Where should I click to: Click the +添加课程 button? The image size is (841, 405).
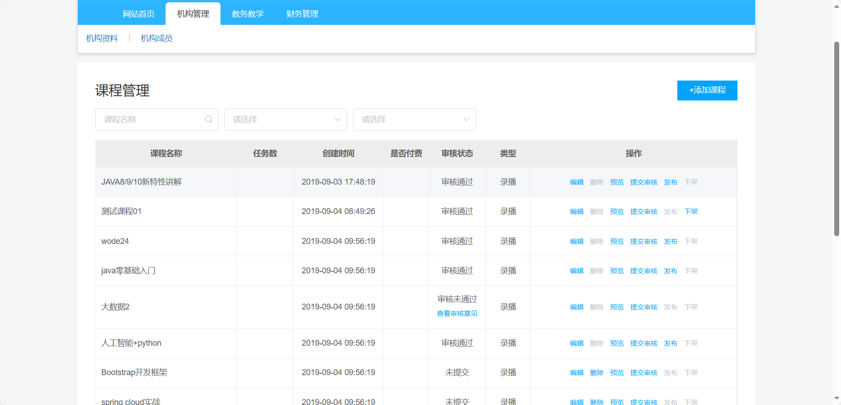pos(707,91)
